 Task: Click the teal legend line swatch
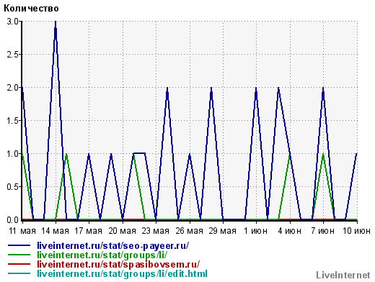point(19,273)
